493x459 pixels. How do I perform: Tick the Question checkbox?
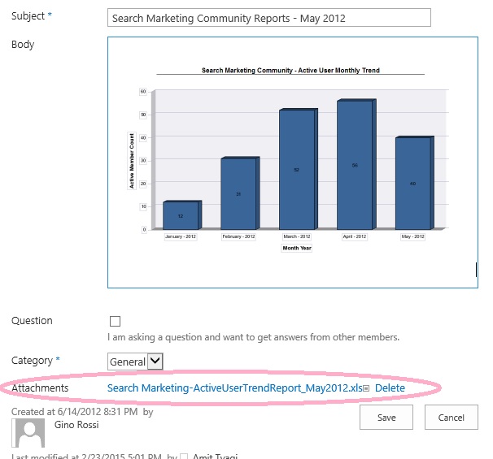click(115, 321)
